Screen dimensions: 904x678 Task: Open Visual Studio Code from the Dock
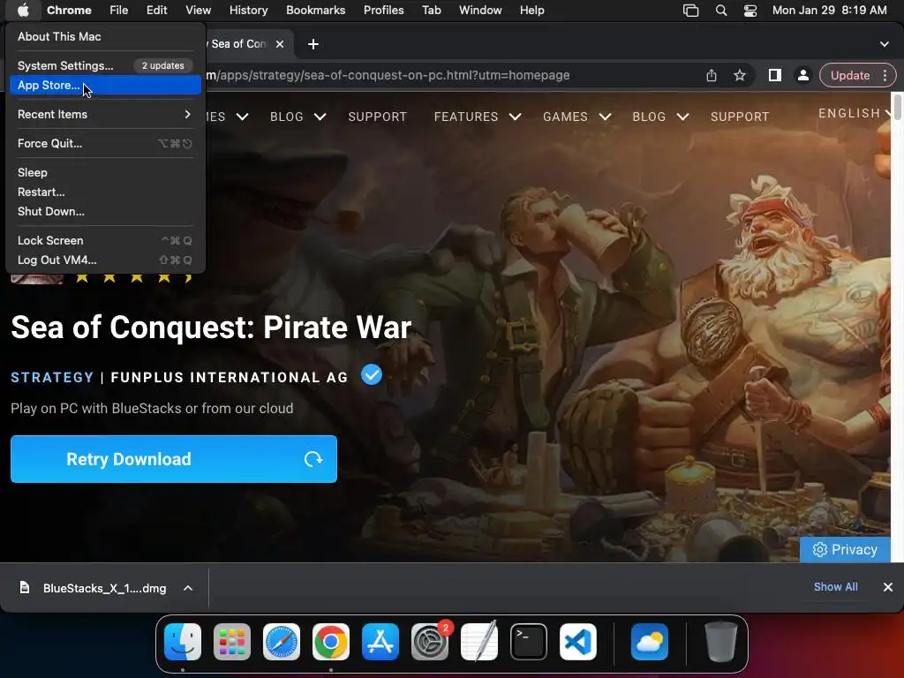[578, 642]
